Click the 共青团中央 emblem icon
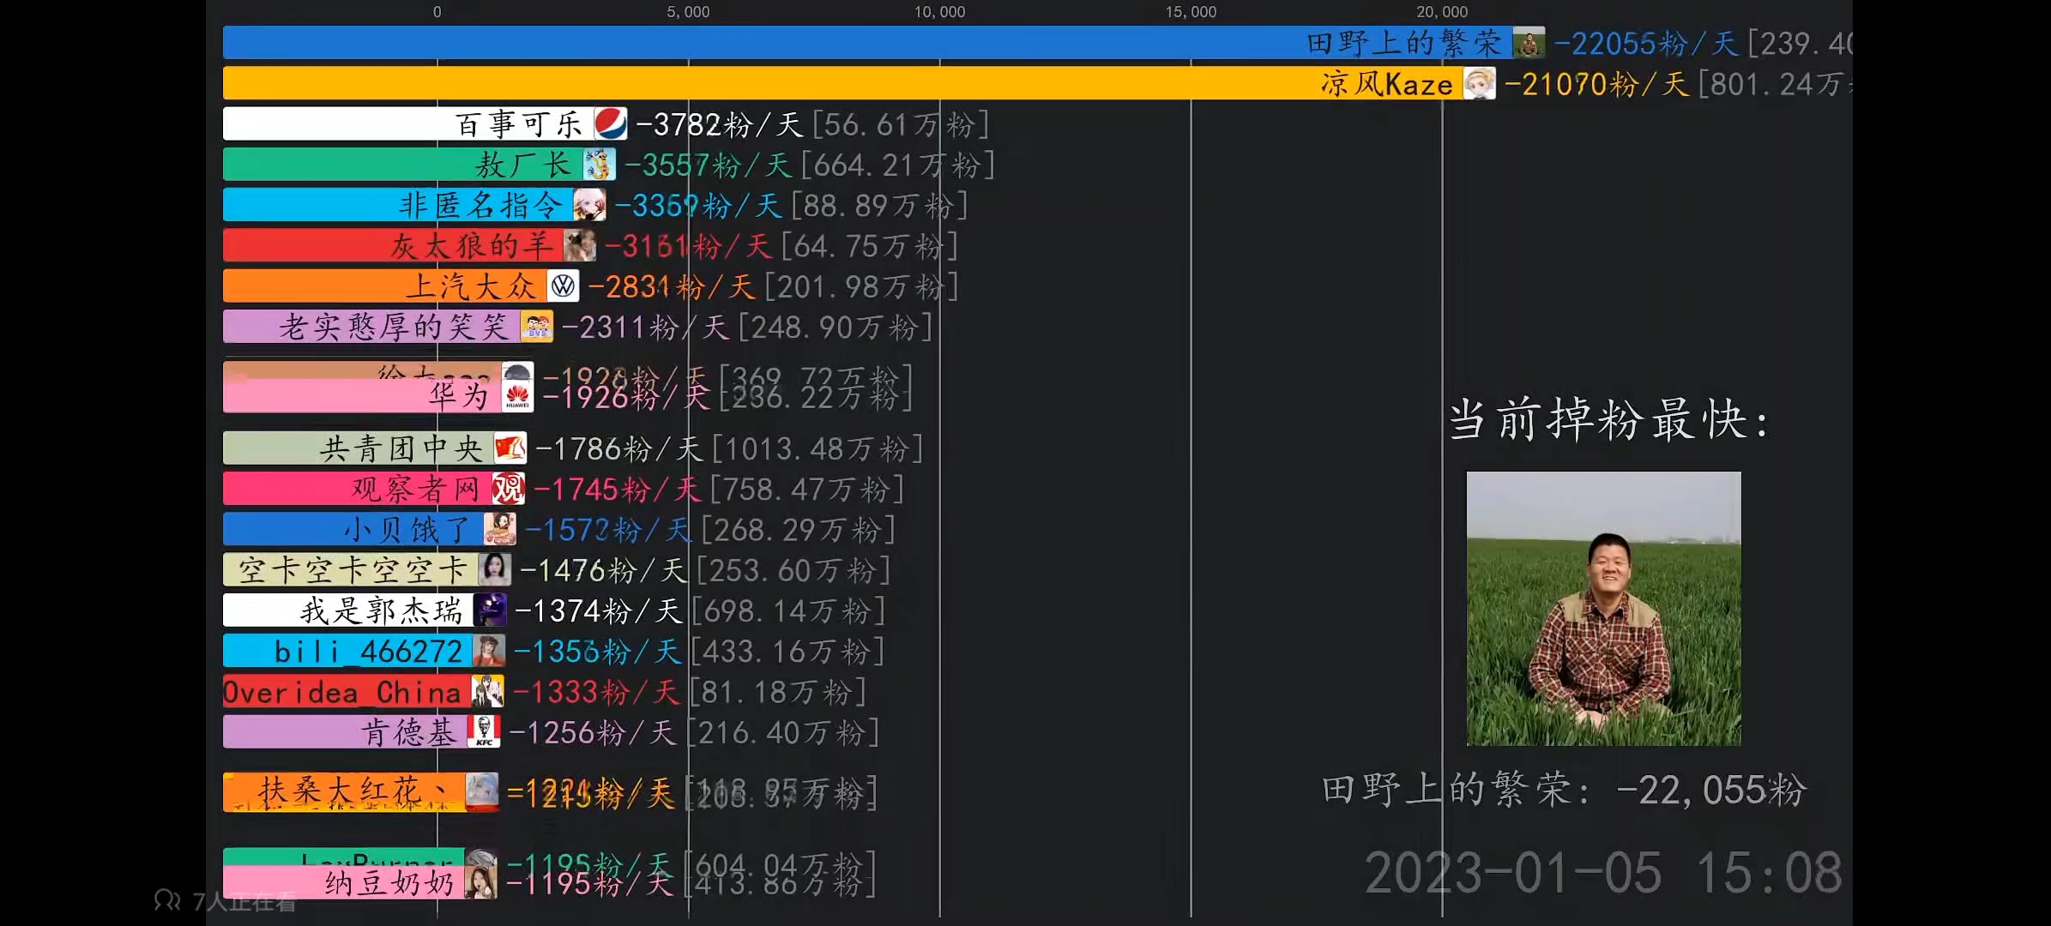2051x926 pixels. click(x=510, y=448)
